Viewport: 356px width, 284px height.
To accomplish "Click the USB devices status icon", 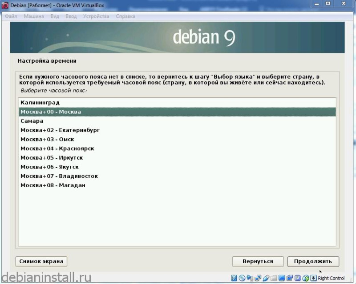I will [x=266, y=278].
